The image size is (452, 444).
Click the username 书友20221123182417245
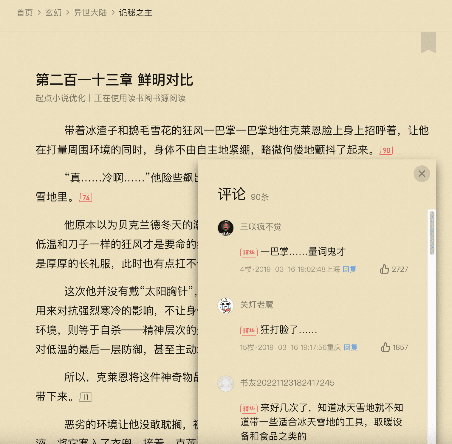[287, 383]
